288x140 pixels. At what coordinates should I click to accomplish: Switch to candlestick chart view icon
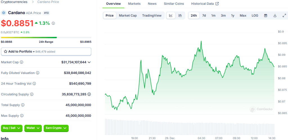coord(180,15)
